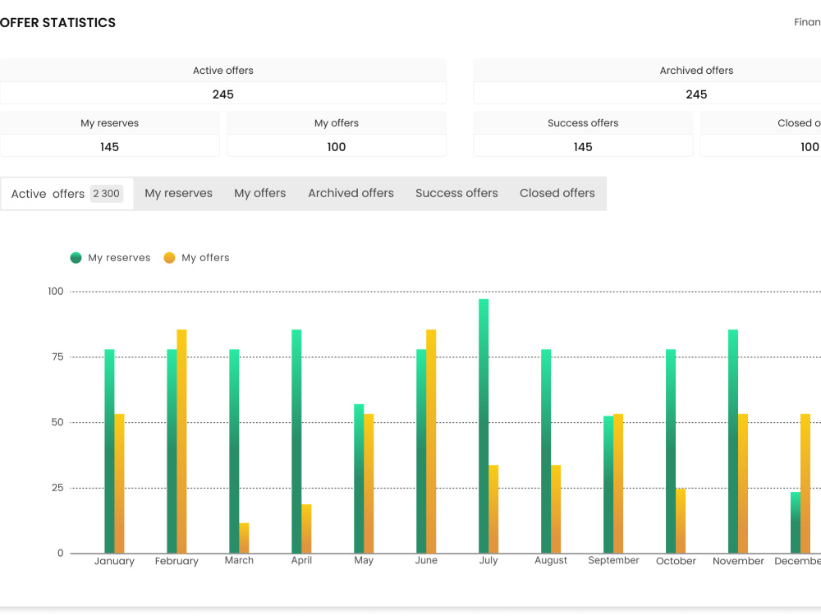Click the July axis label
The width and height of the screenshot is (821, 616).
[x=488, y=560]
